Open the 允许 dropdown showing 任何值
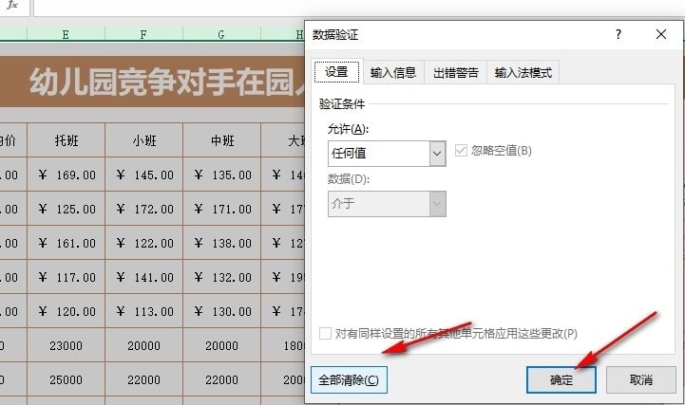Viewport: 685px width, 405px height. tap(387, 153)
